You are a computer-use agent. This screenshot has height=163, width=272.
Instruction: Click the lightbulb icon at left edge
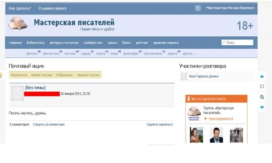coord(1,75)
